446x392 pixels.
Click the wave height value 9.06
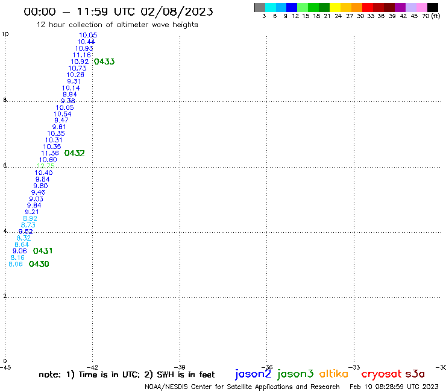pos(20,251)
